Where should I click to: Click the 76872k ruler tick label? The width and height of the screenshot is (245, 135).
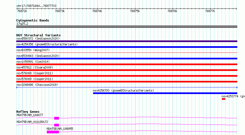pos(22,11)
